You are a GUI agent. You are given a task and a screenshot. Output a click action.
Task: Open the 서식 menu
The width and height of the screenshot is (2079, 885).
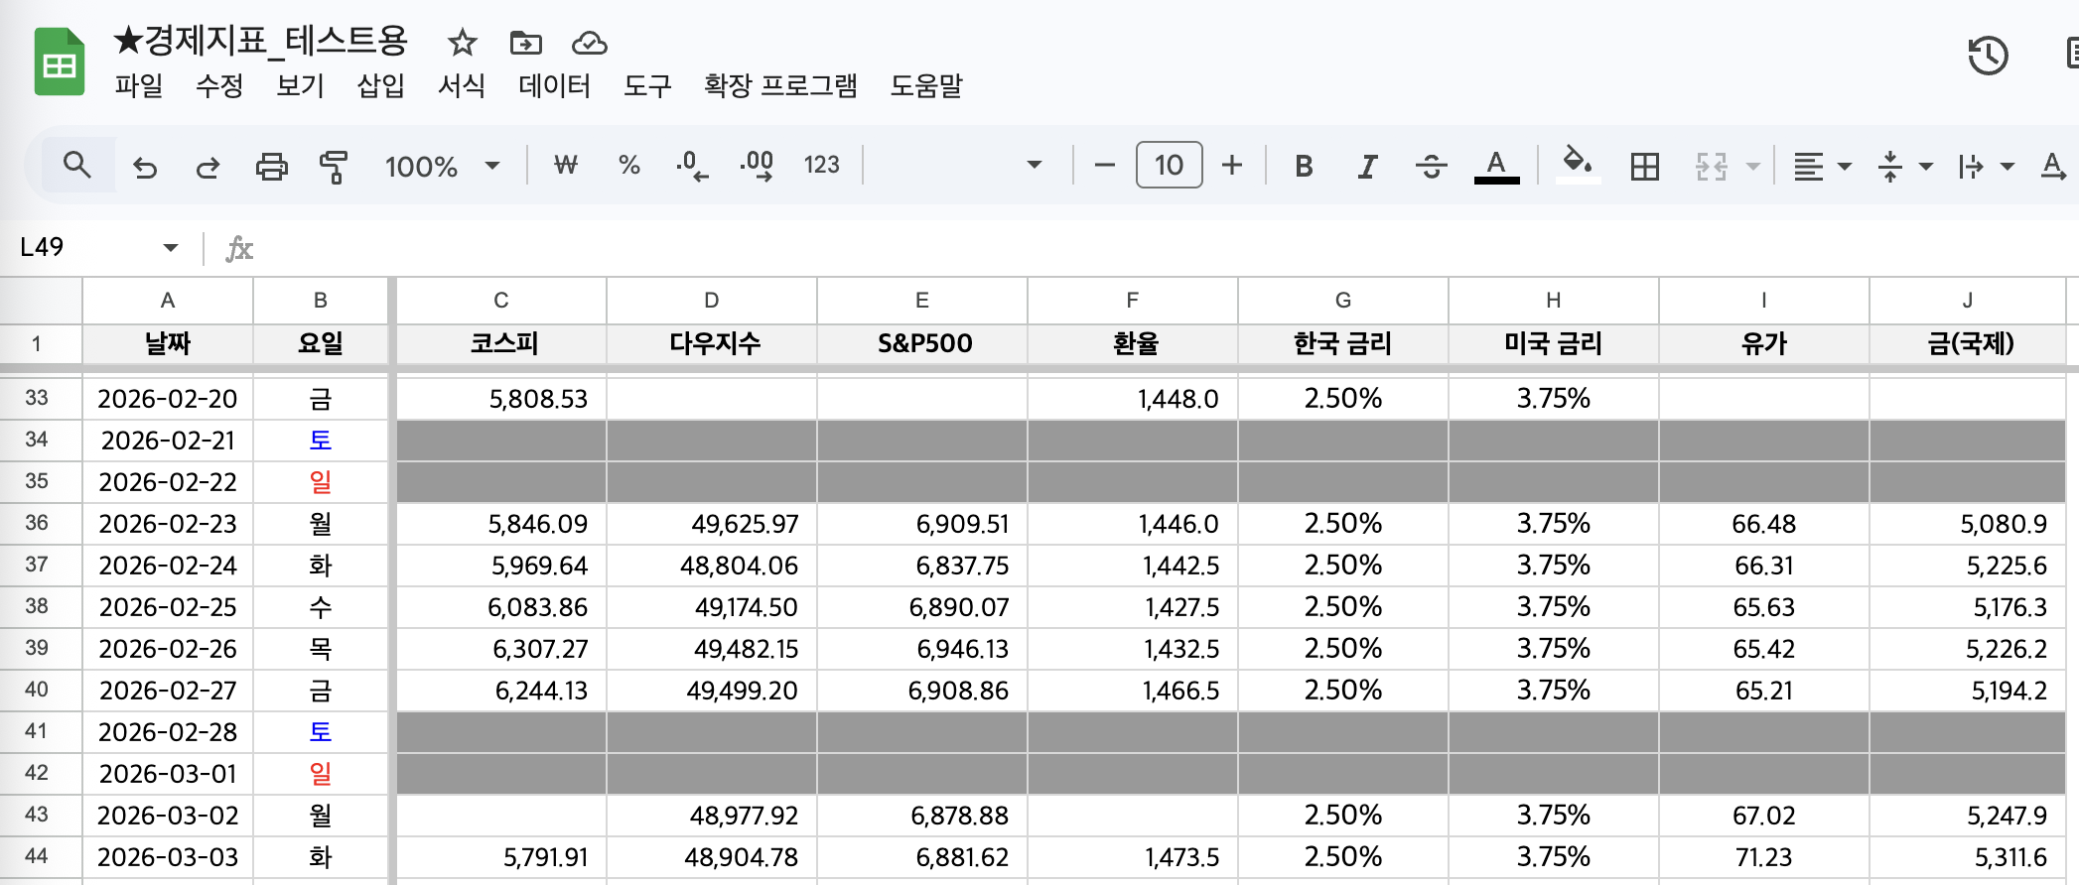462,85
